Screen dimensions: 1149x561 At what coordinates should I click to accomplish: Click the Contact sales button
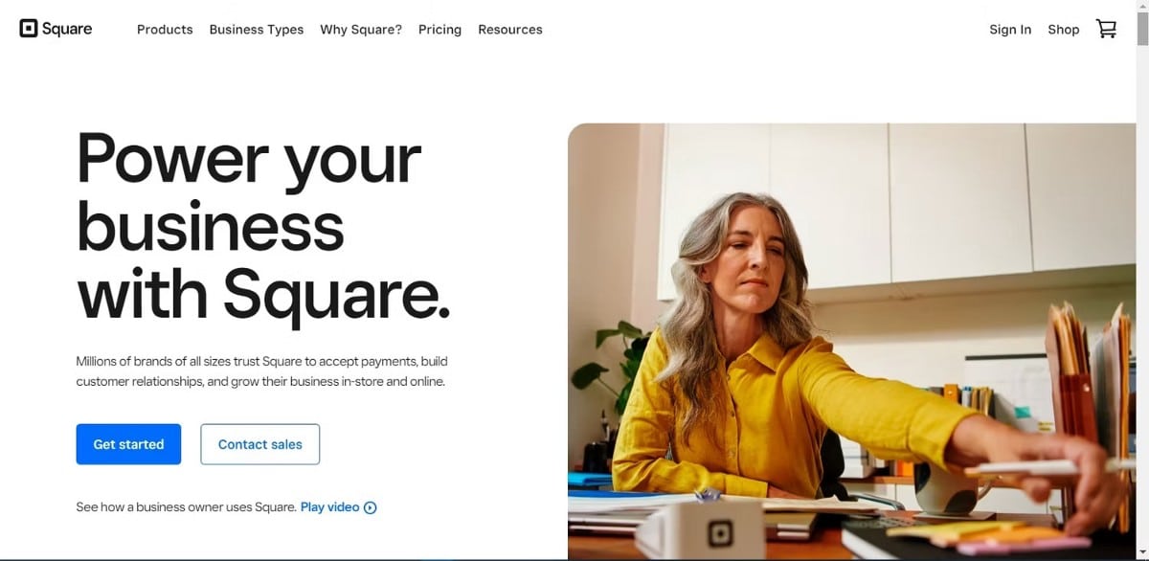coord(260,444)
